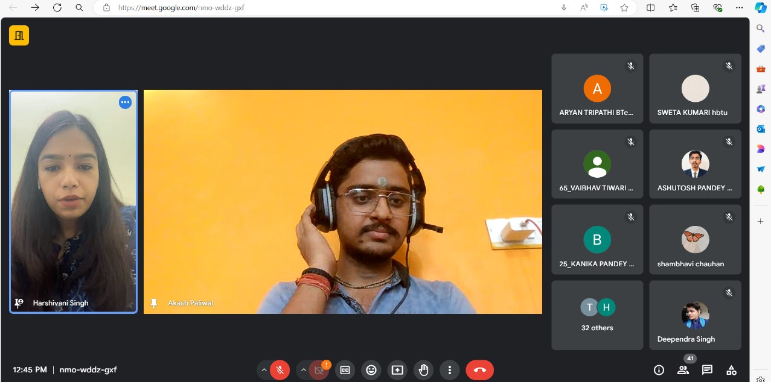Select the Deependra Singh participant tile
The width and height of the screenshot is (771, 382).
[x=695, y=315]
